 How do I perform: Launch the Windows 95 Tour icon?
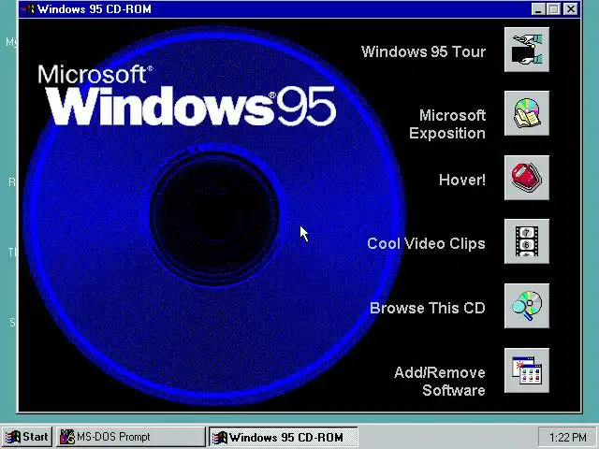click(527, 50)
